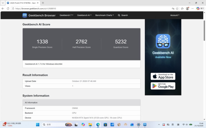
Task: Add this page to favorites star
Action: point(177,9)
